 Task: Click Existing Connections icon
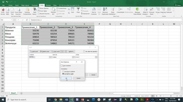(27, 11)
